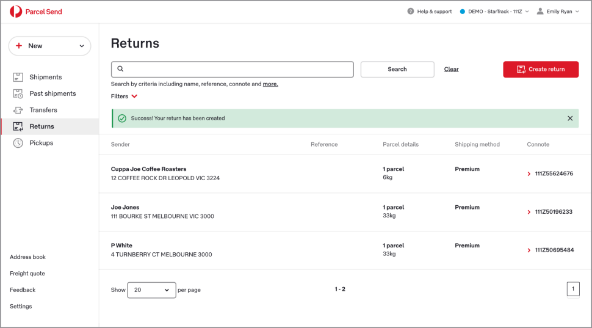
Task: Open the New dropdown button
Action: click(49, 46)
